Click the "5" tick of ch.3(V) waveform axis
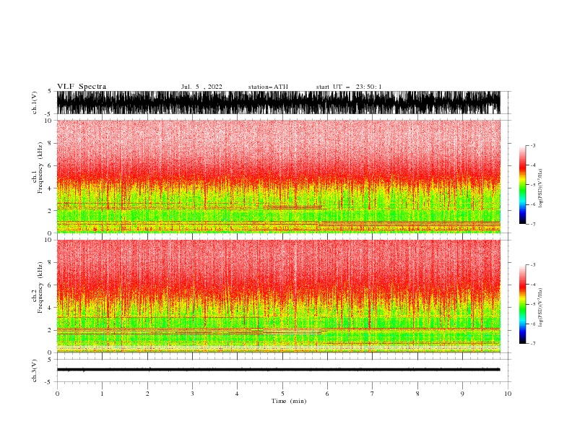Screen dimensions: 572x442 [50, 359]
